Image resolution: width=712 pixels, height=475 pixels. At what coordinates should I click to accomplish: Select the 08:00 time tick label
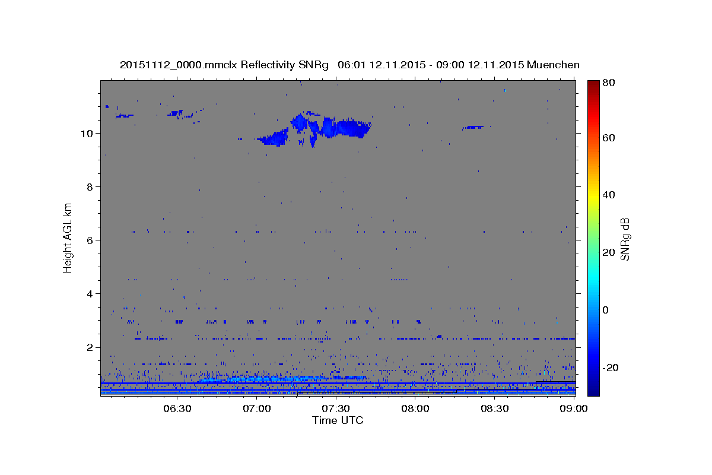(415, 408)
